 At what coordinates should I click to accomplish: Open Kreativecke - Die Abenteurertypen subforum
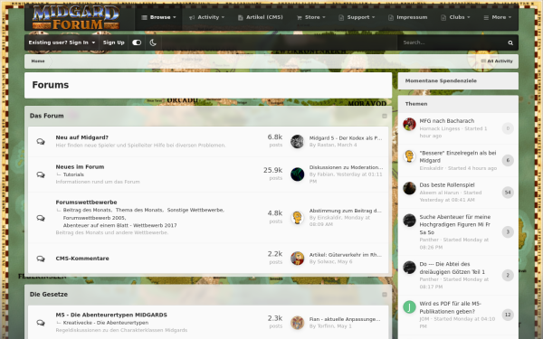coord(106,323)
